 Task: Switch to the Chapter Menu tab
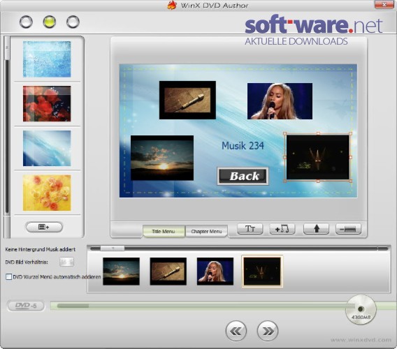[x=206, y=231]
